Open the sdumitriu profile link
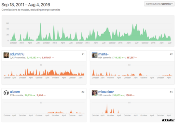The width and height of the screenshot is (179, 124). (x=17, y=54)
